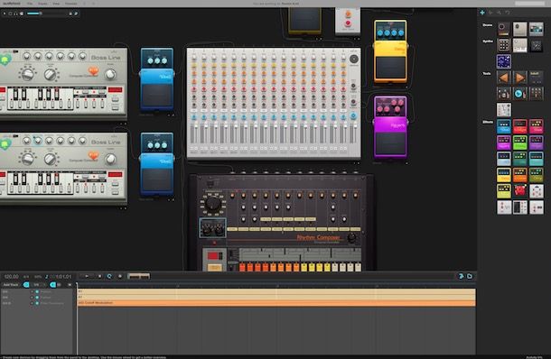Select the bright green pedal in Effects palette
Image resolution: width=551 pixels, height=359 pixels.
pyautogui.click(x=519, y=143)
